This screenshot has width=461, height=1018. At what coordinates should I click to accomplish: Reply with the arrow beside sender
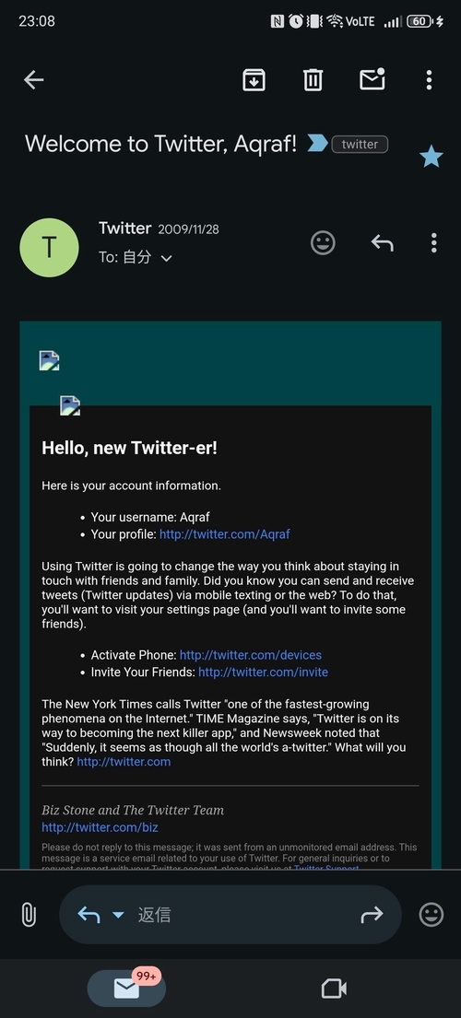tap(382, 243)
